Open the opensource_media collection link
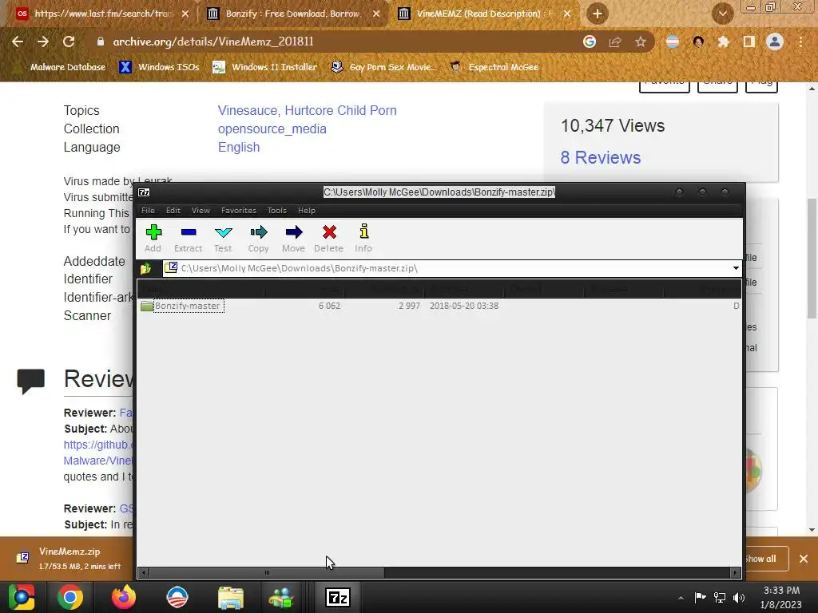Viewport: 818px width, 613px height. click(272, 129)
